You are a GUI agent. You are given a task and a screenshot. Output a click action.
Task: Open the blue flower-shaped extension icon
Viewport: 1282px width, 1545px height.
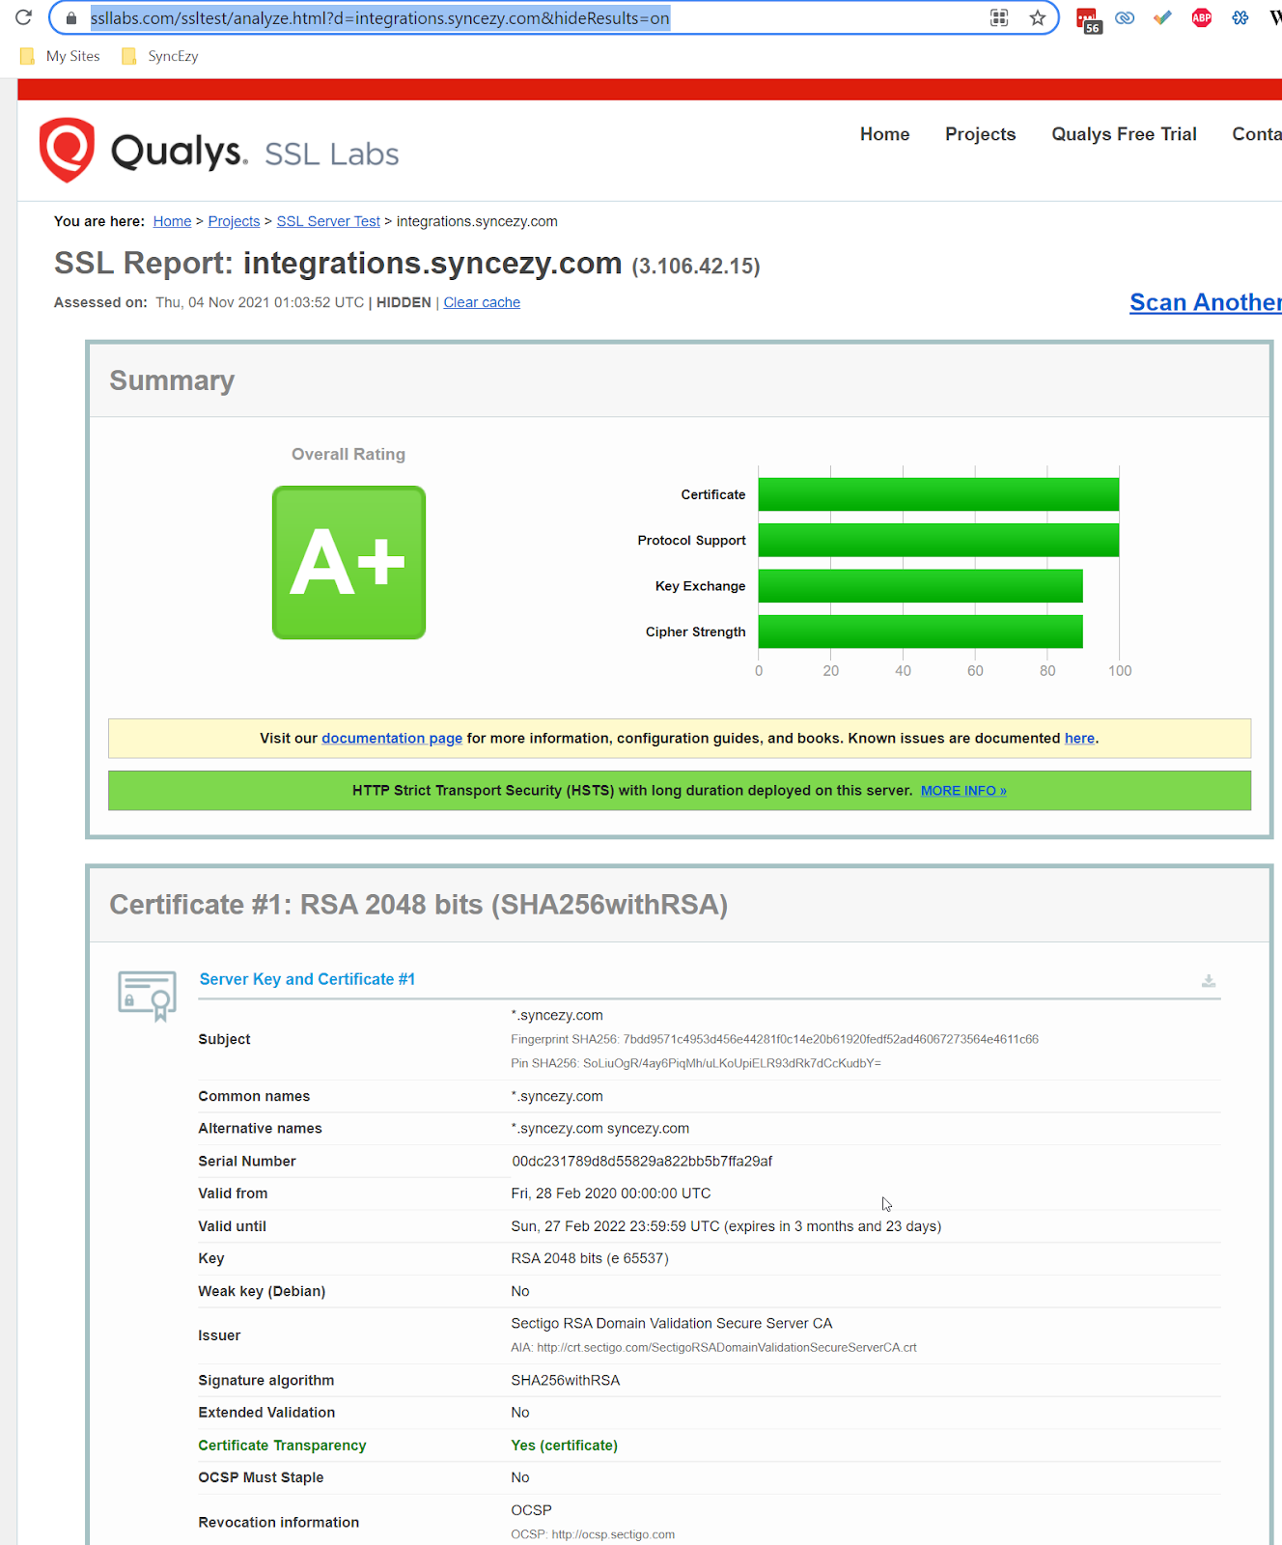coord(1240,17)
